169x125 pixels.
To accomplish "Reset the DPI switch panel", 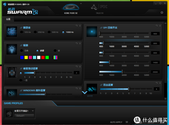I will [157, 26].
